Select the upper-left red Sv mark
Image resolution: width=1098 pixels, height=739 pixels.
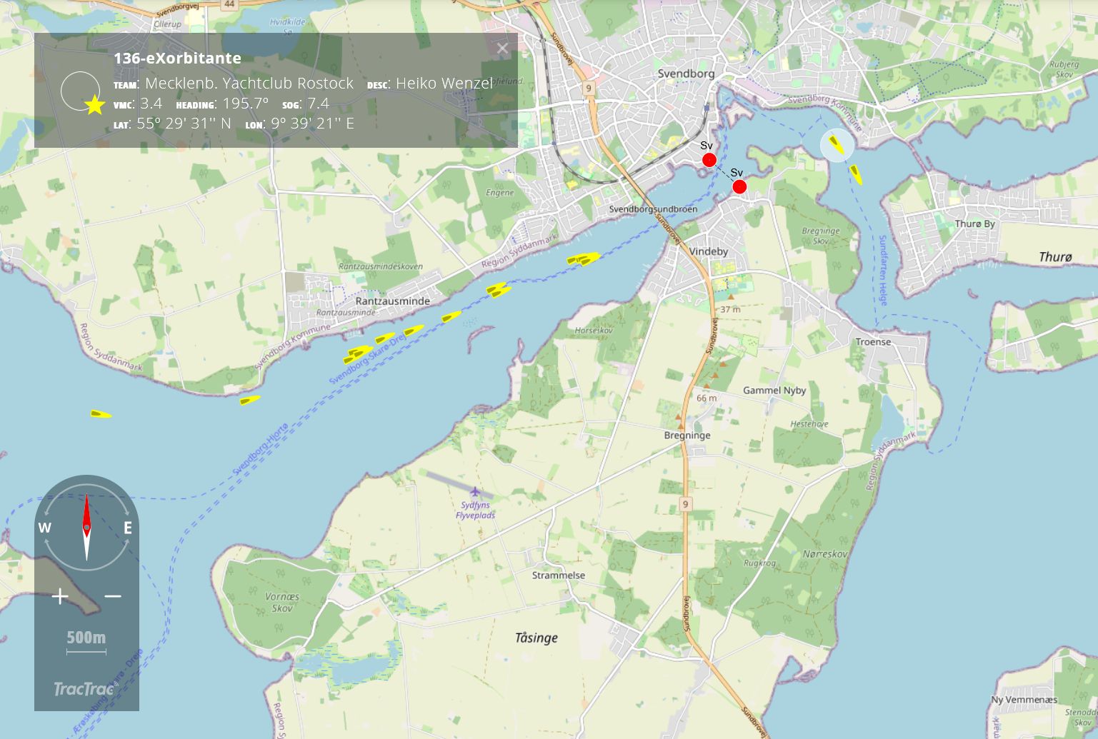point(709,160)
